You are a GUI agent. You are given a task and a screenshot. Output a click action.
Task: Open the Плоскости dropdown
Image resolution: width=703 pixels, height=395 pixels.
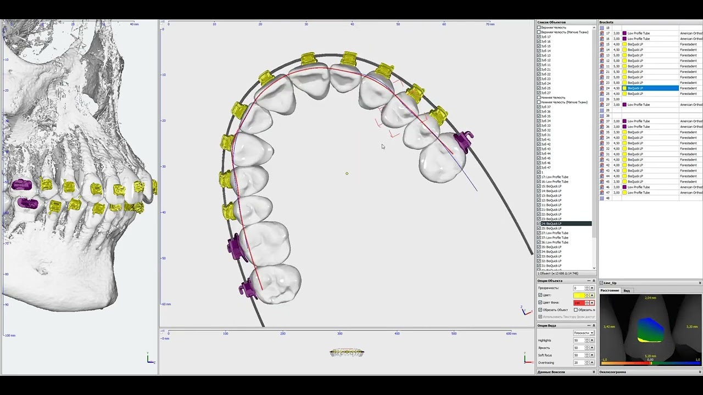[x=584, y=333]
